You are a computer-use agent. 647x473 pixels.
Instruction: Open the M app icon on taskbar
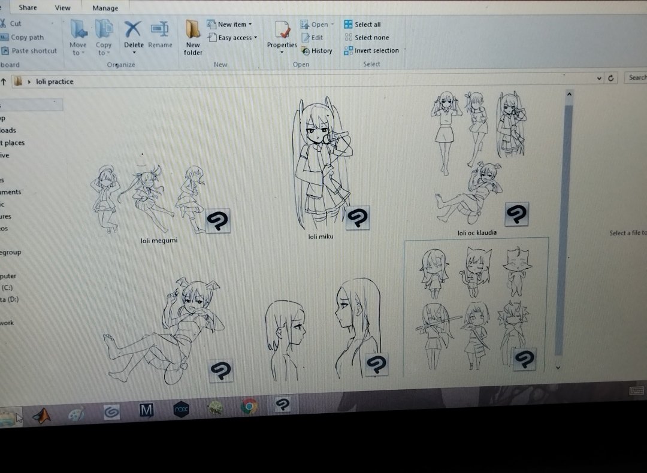pyautogui.click(x=146, y=410)
